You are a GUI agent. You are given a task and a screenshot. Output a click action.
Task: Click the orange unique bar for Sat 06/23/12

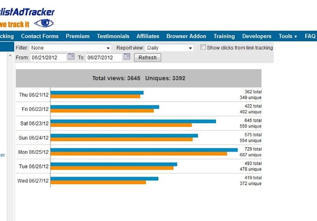(121, 125)
